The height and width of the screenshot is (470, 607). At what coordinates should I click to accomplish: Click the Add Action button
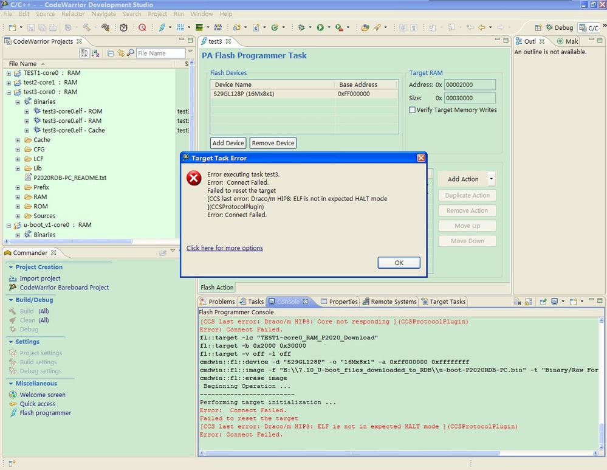pos(463,179)
